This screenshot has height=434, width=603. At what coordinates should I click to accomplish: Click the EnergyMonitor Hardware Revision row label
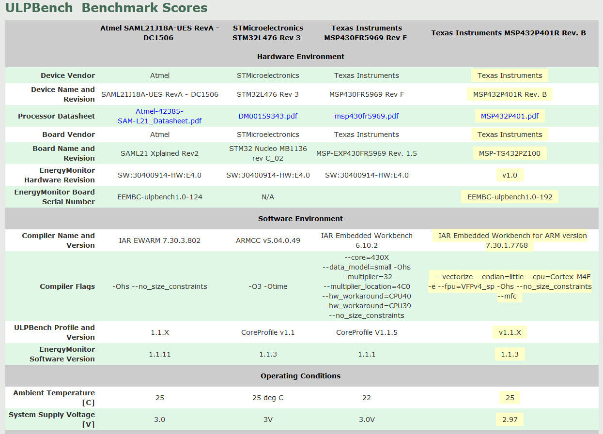coord(60,175)
